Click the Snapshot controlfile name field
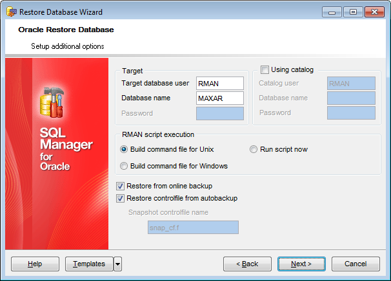Image resolution: width=391 pixels, height=281 pixels. (x=194, y=228)
